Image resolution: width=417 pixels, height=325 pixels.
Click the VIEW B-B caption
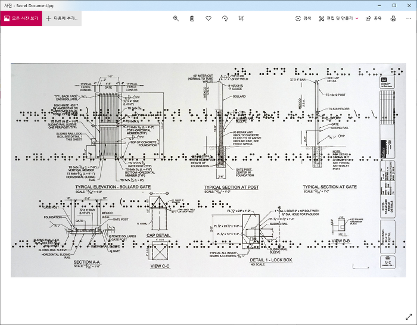click(341, 241)
